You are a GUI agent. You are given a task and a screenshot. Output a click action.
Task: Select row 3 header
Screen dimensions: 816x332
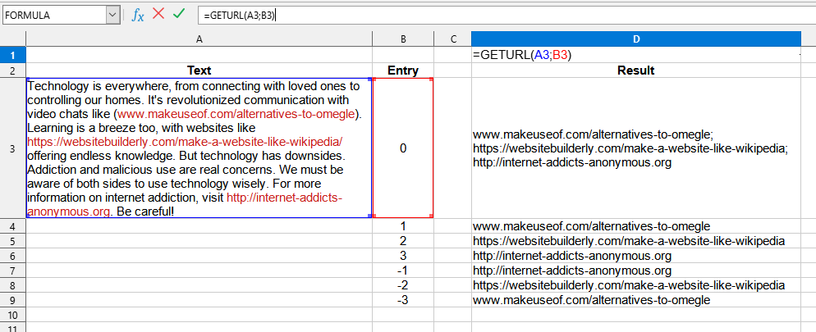(12, 148)
